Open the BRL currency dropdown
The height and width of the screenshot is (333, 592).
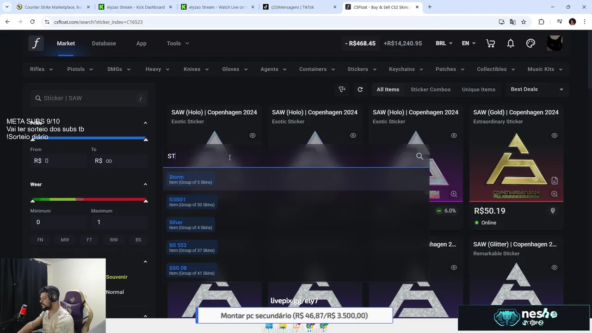point(444,43)
